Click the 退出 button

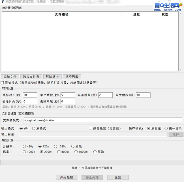(118, 177)
